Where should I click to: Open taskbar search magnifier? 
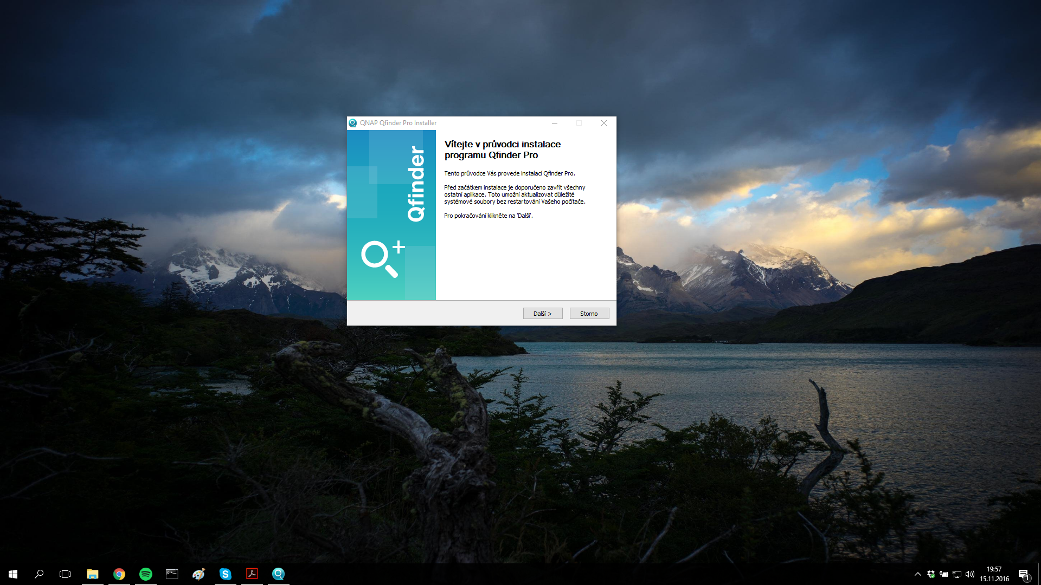coord(39,574)
